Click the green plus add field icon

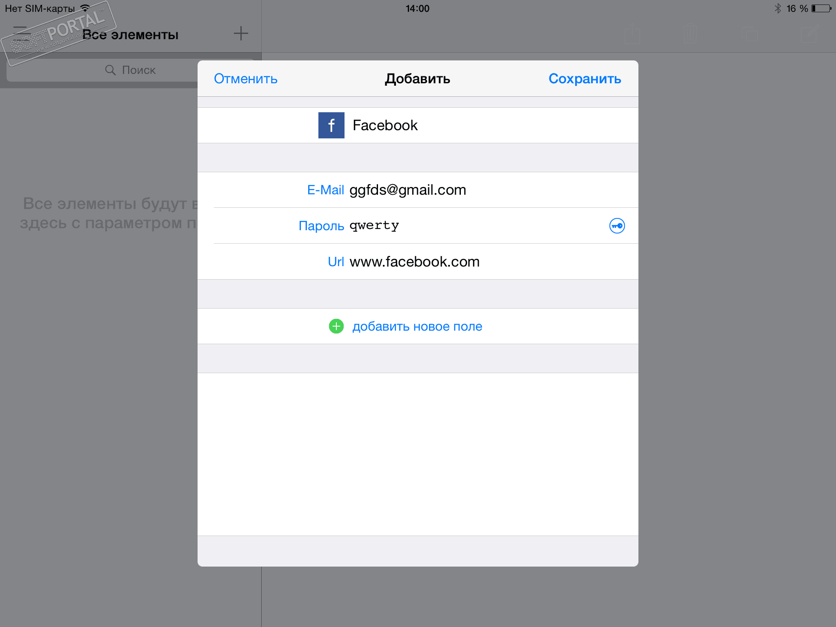click(x=336, y=326)
